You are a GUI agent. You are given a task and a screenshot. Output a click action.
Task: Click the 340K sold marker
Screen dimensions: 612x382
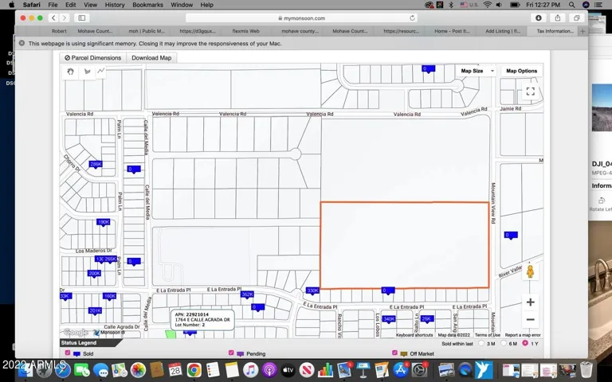tap(389, 319)
